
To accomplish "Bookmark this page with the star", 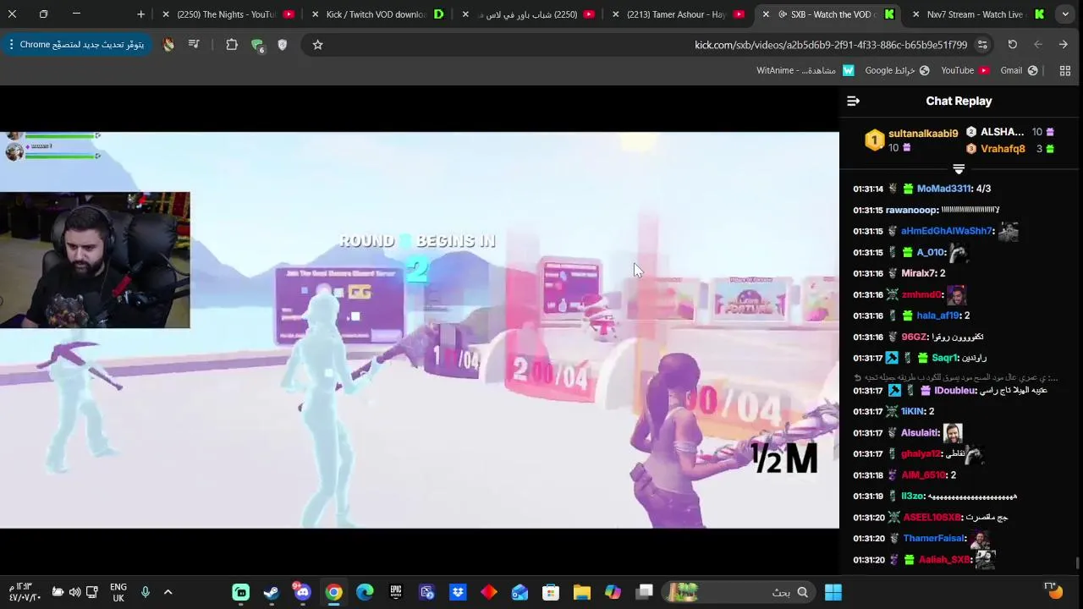I will coord(317,45).
